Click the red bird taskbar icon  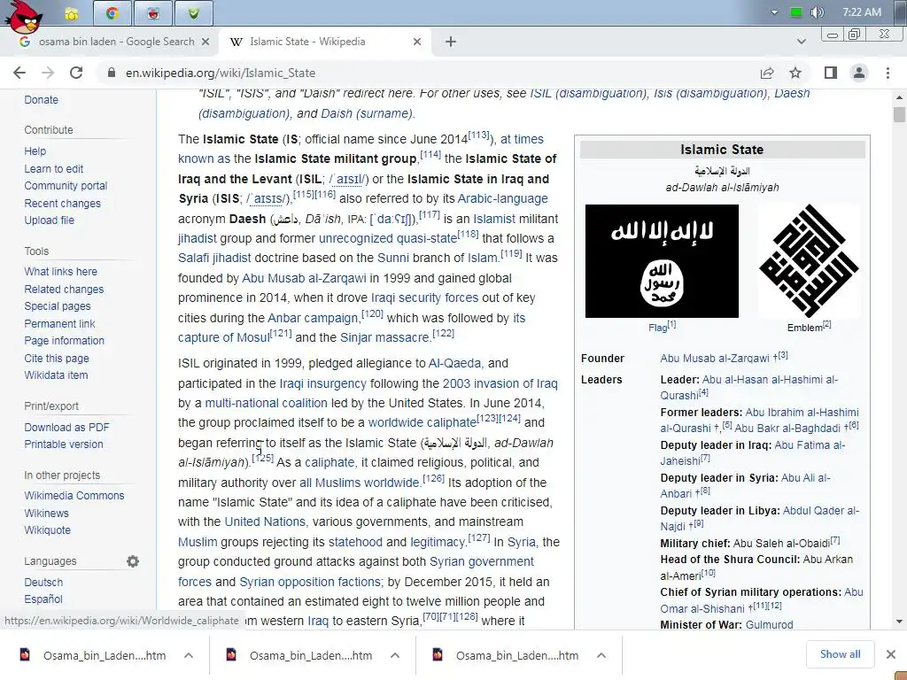pos(152,12)
